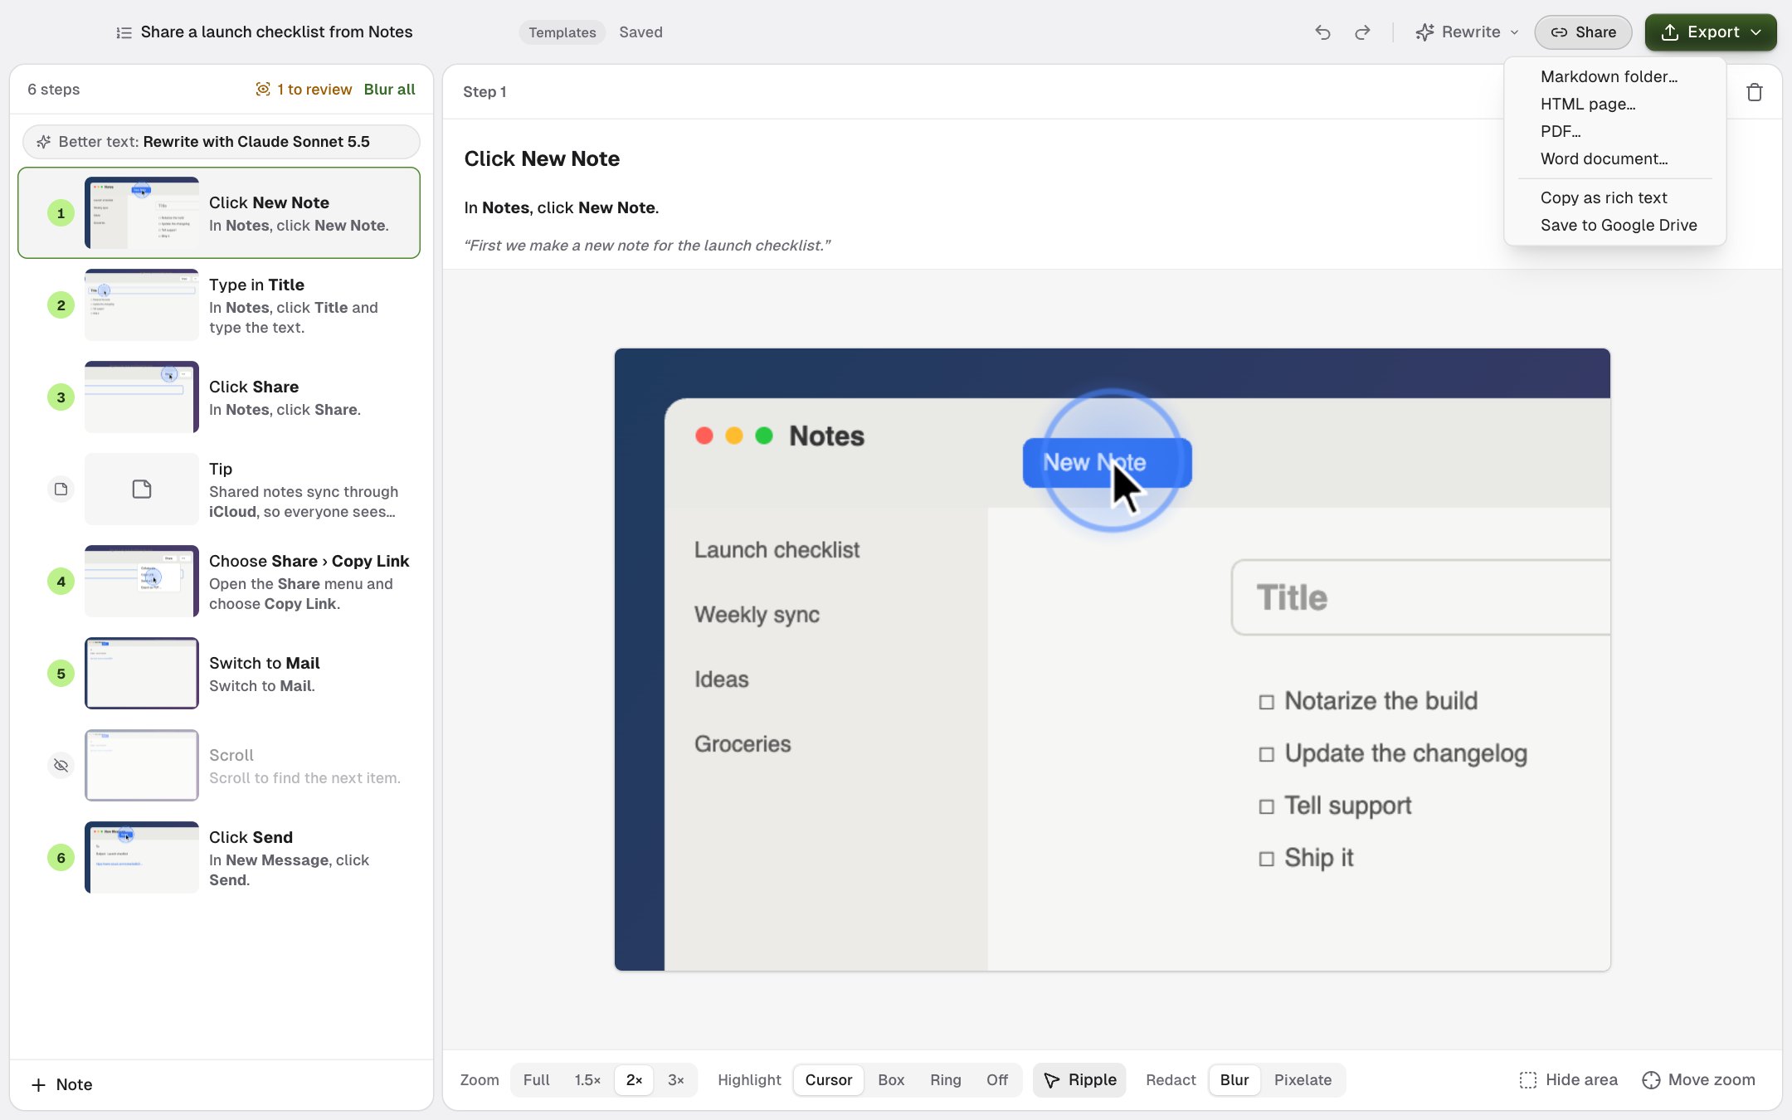
Task: Set zoom to 3×
Action: point(676,1079)
